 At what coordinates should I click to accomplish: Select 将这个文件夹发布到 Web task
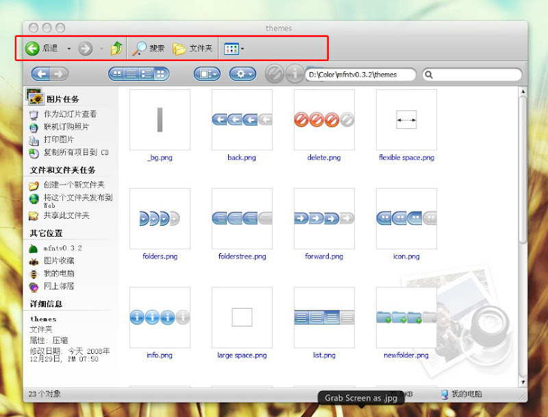pos(78,201)
